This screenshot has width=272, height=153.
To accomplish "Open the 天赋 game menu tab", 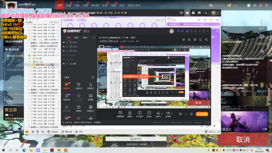I will [x=77, y=5].
